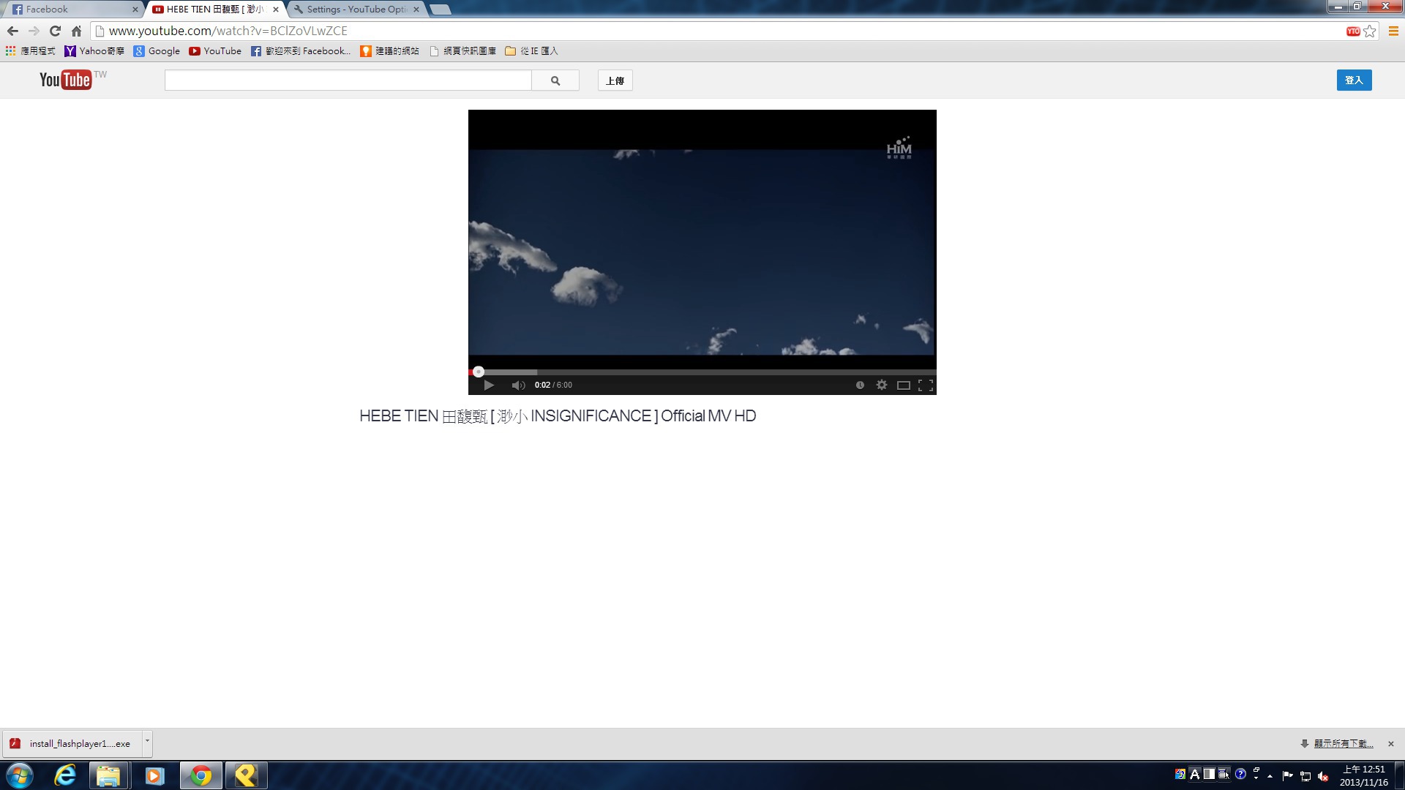
Task: Go forward in browser history
Action: [34, 31]
